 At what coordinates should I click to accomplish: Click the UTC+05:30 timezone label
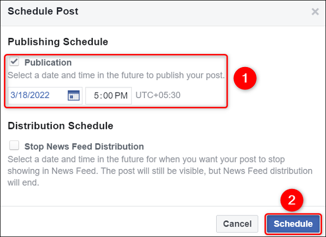pyautogui.click(x=158, y=95)
